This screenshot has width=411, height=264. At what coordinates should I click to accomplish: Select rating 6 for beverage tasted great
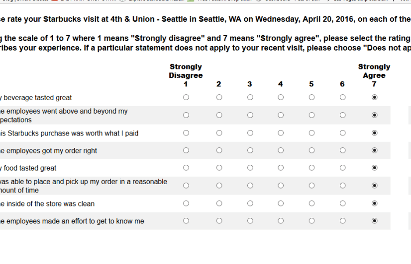click(x=342, y=97)
